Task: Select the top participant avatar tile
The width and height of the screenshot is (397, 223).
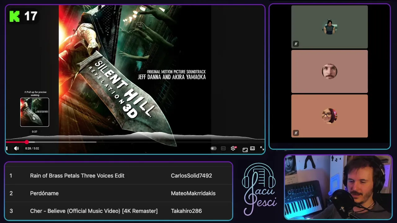Action: [329, 27]
